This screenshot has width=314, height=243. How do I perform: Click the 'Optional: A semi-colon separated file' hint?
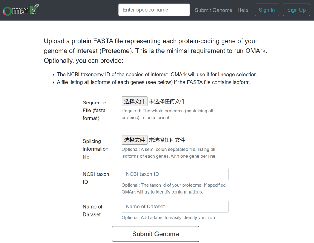(169, 153)
